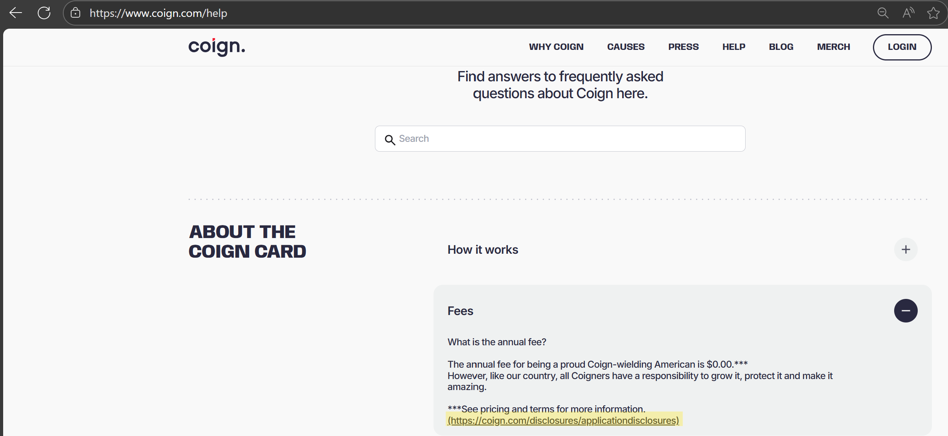Click the zoom magnifier icon in address bar
The image size is (948, 436).
tap(883, 13)
